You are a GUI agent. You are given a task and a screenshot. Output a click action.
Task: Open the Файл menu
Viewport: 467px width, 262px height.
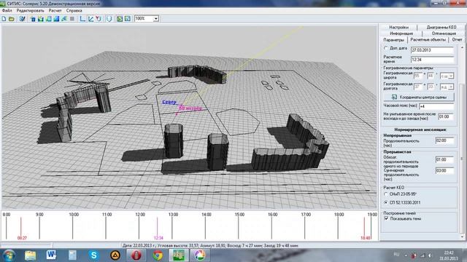pyautogui.click(x=7, y=10)
